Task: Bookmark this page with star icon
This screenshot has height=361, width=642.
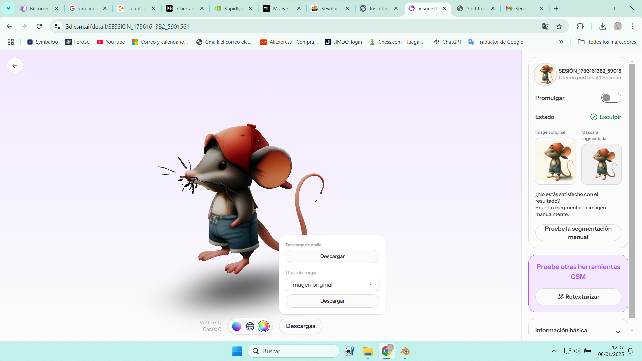Action: tap(559, 27)
